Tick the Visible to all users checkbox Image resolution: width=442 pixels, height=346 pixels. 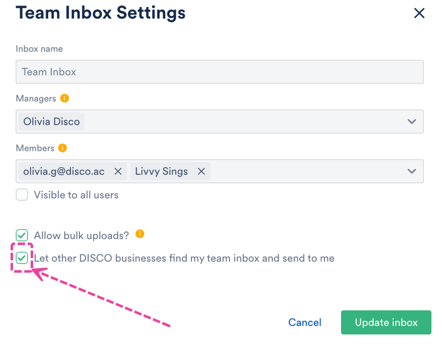tap(22, 195)
